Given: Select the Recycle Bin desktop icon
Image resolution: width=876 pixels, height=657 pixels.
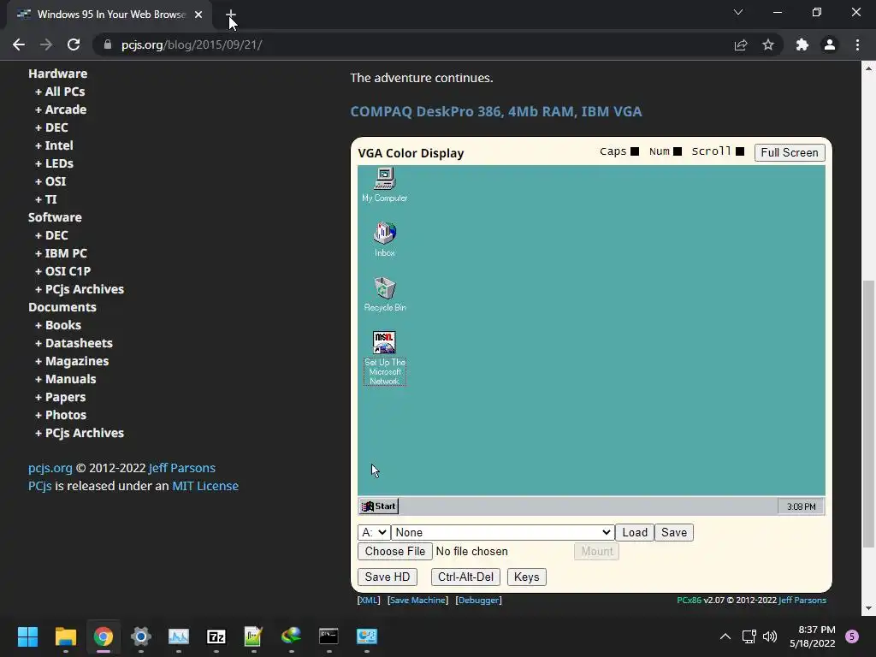Looking at the screenshot, I should (384, 294).
